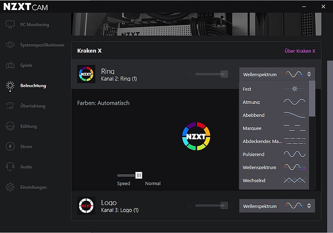Click the Farben: Automatisch label

pyautogui.click(x=103, y=103)
